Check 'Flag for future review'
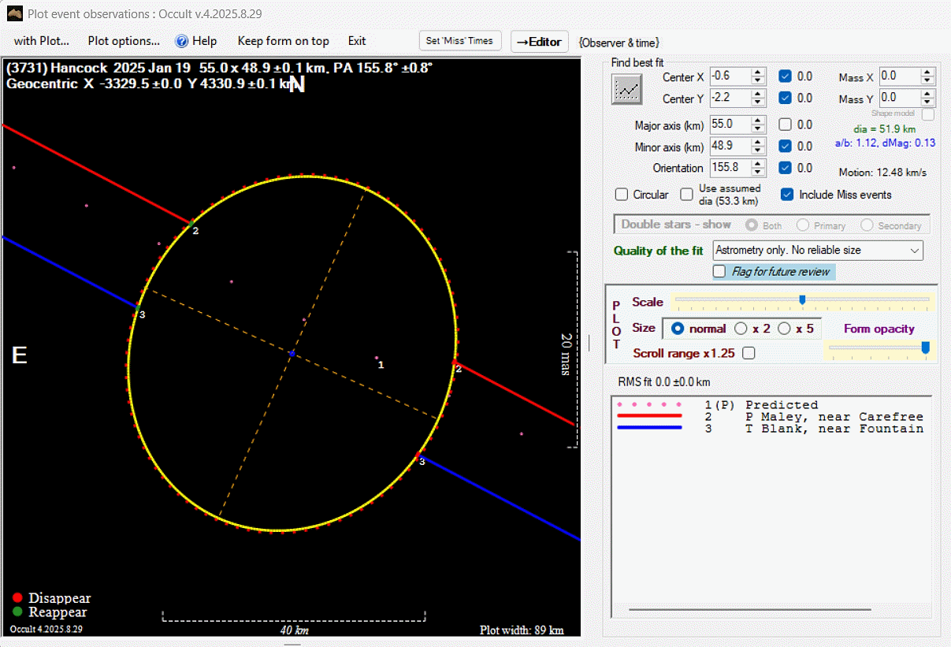The width and height of the screenshot is (951, 647). [719, 271]
